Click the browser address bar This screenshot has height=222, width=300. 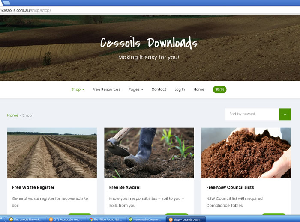click(129, 10)
